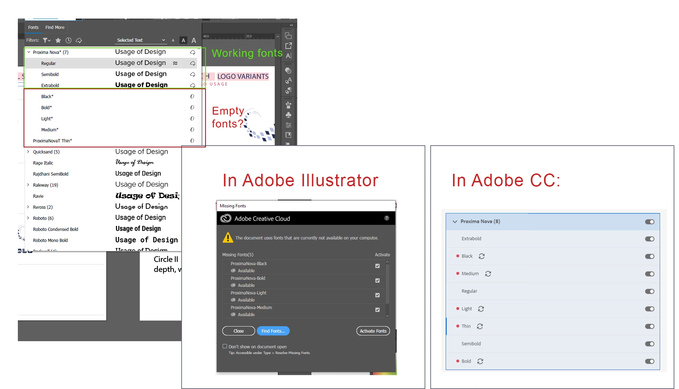
Task: Set medium sample text size A
Action: (x=183, y=40)
